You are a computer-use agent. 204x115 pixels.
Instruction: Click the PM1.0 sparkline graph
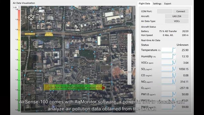[169, 94]
